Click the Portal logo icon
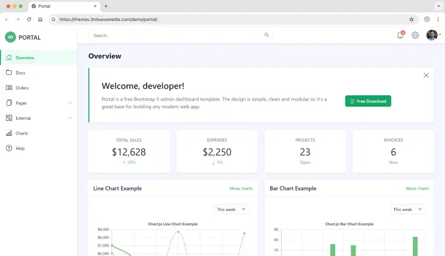The width and height of the screenshot is (445, 256). (x=10, y=37)
